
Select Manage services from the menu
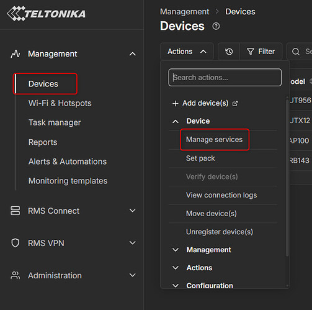coord(215,140)
